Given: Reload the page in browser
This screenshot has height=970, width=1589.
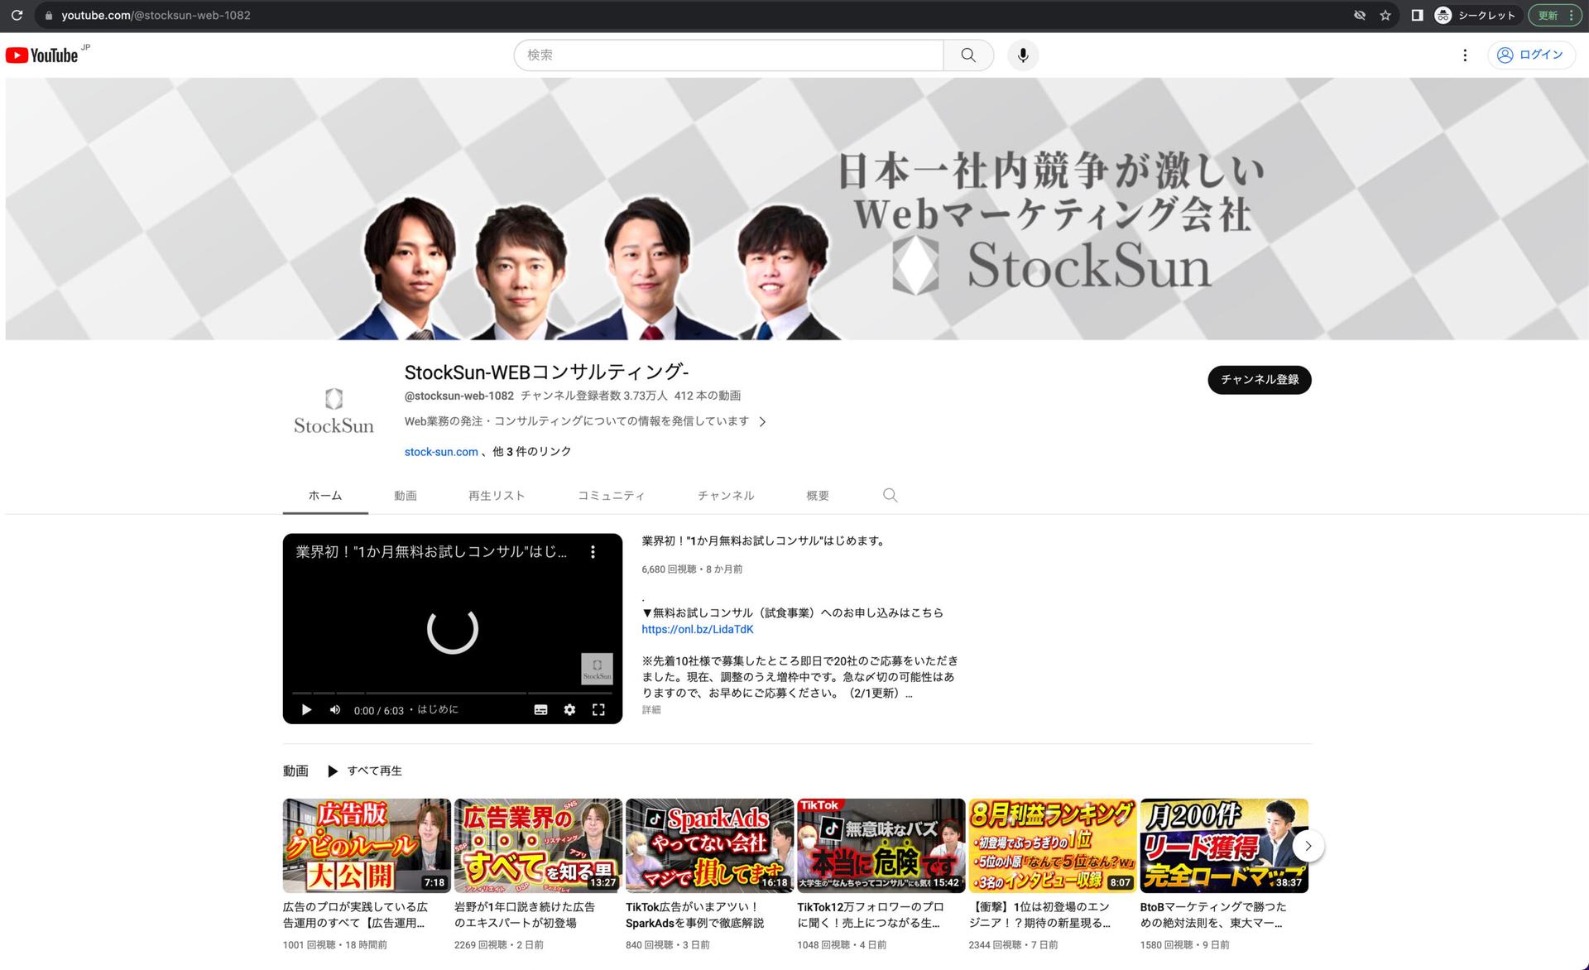Looking at the screenshot, I should [x=17, y=16].
